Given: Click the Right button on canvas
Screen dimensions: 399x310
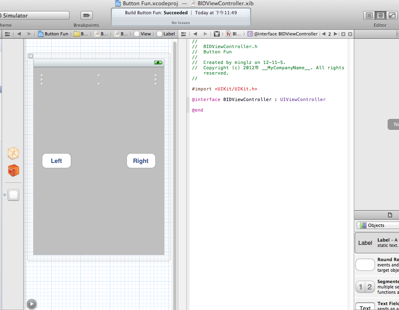Looking at the screenshot, I should (141, 160).
